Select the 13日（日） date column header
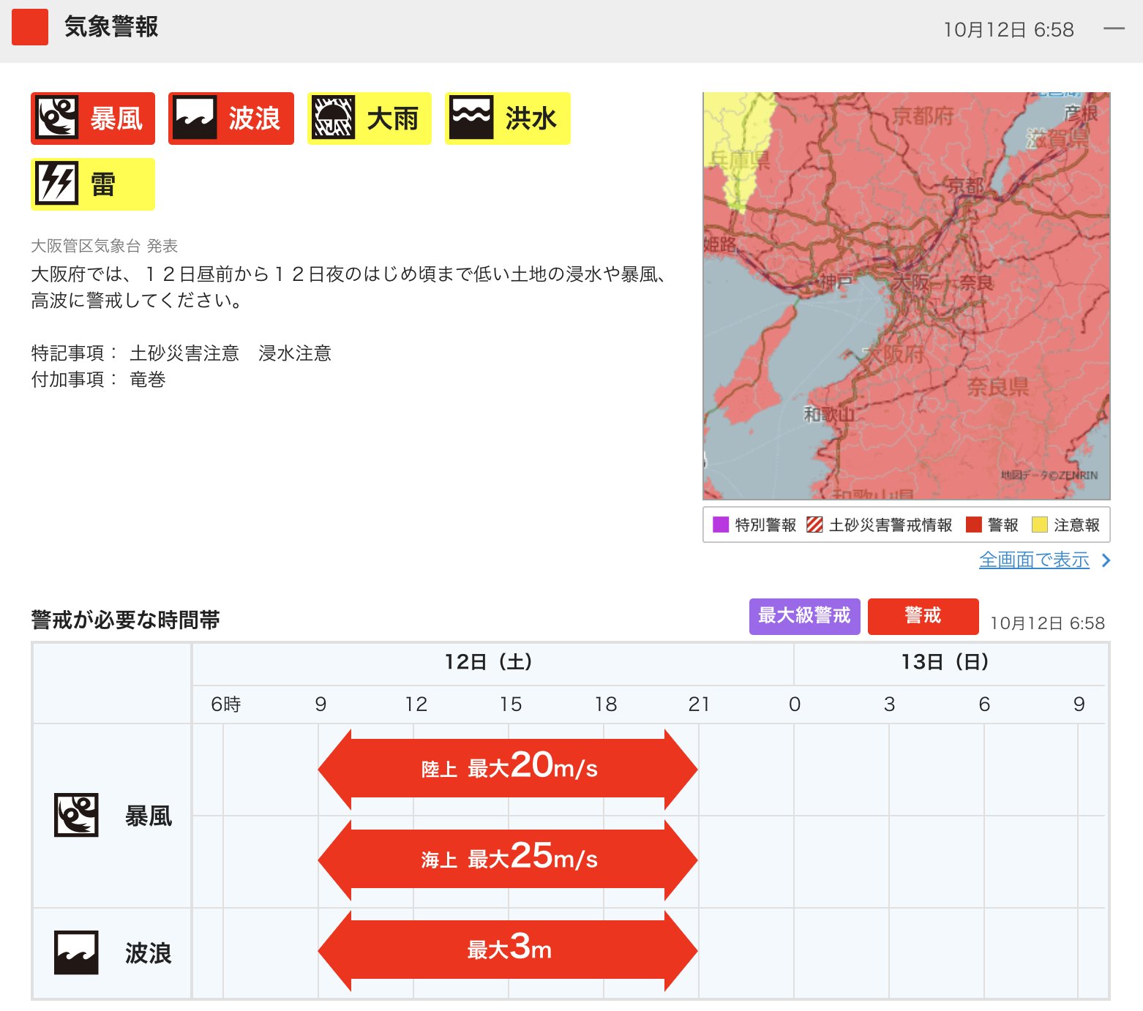Viewport: 1143px width, 1011px height. pos(944,662)
